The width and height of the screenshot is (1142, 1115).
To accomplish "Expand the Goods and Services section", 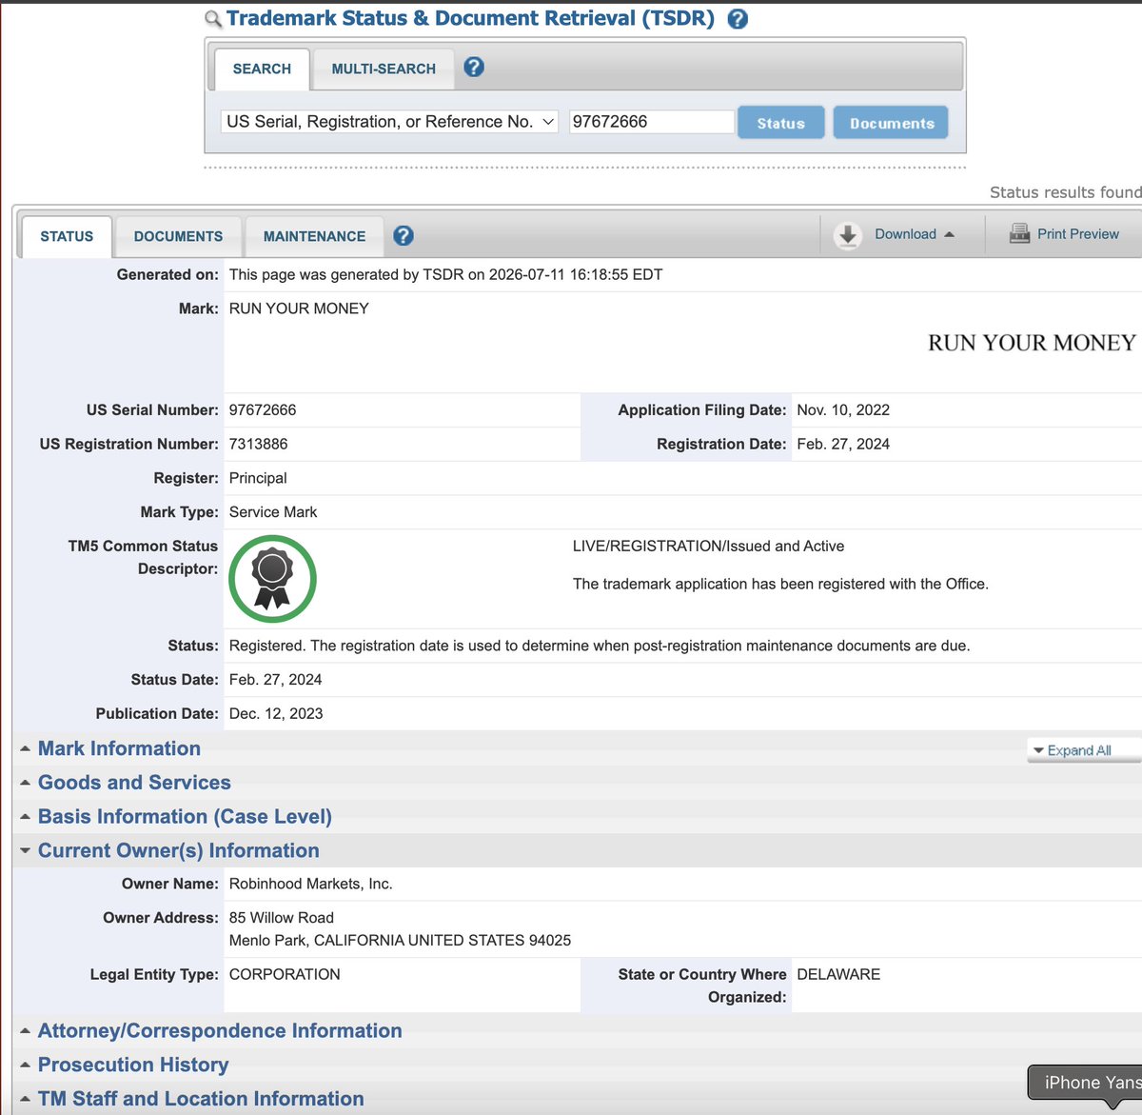I will click(x=134, y=783).
